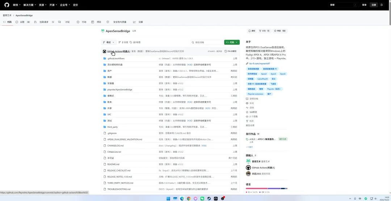Screen dimensions: 391x201
Task: Click the README.md file icon
Action: pos(105,164)
